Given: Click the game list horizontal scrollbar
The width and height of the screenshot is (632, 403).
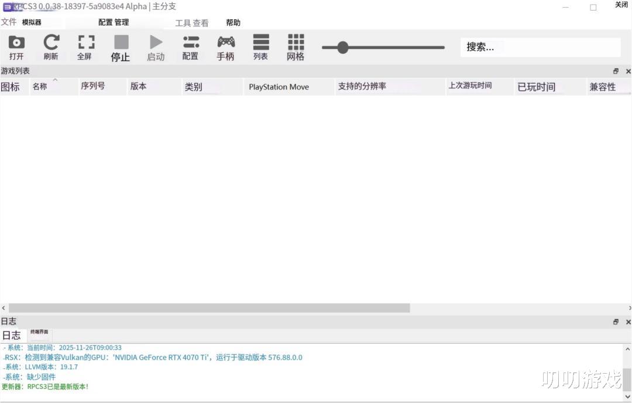Looking at the screenshot, I should coord(209,308).
